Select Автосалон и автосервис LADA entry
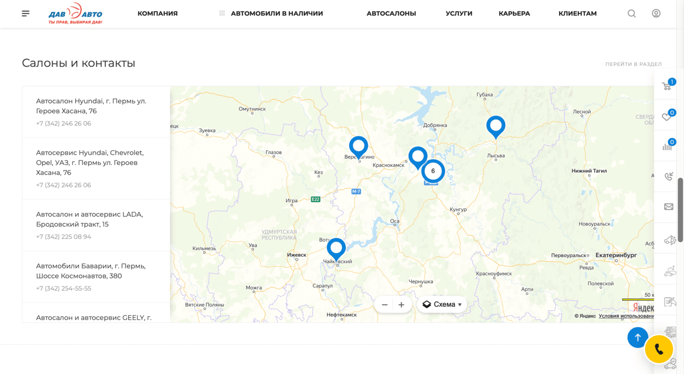This screenshot has height=374, width=684. point(96,225)
